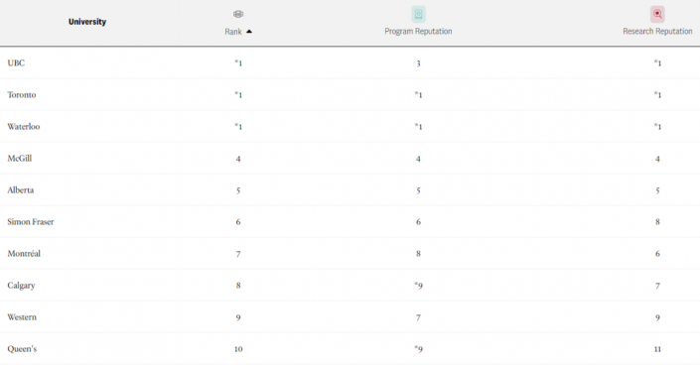The height and width of the screenshot is (365, 700).
Task: Sort by Research Reputation header
Action: point(657,31)
